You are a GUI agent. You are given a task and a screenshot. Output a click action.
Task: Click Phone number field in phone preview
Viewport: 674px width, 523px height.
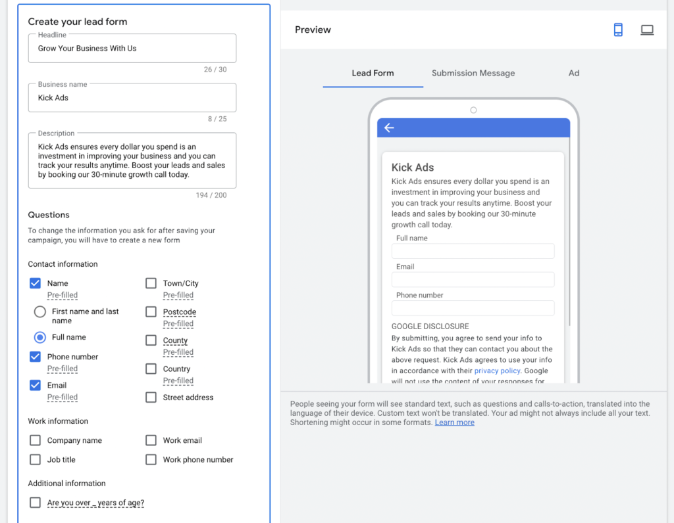click(x=473, y=308)
